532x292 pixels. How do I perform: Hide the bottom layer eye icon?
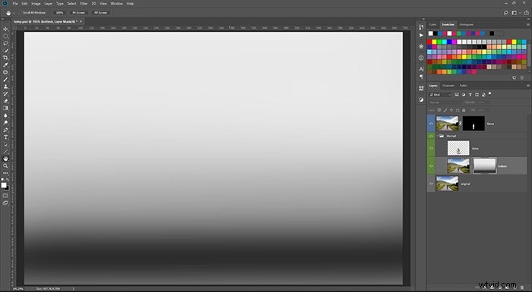pyautogui.click(x=431, y=166)
